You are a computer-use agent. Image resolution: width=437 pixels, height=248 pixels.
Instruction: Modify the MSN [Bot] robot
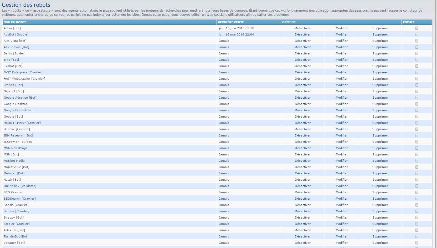342,154
